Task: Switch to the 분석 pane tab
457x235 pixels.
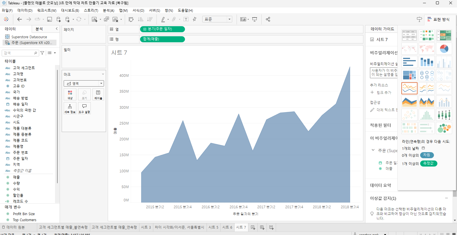Action: coord(39,29)
